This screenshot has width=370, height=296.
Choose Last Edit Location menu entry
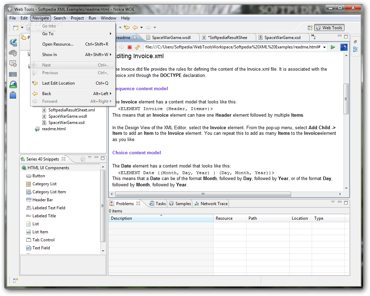click(73, 83)
